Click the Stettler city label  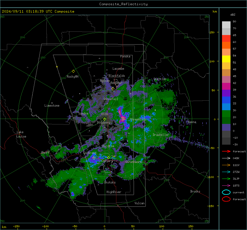pyautogui.click(x=160, y=79)
